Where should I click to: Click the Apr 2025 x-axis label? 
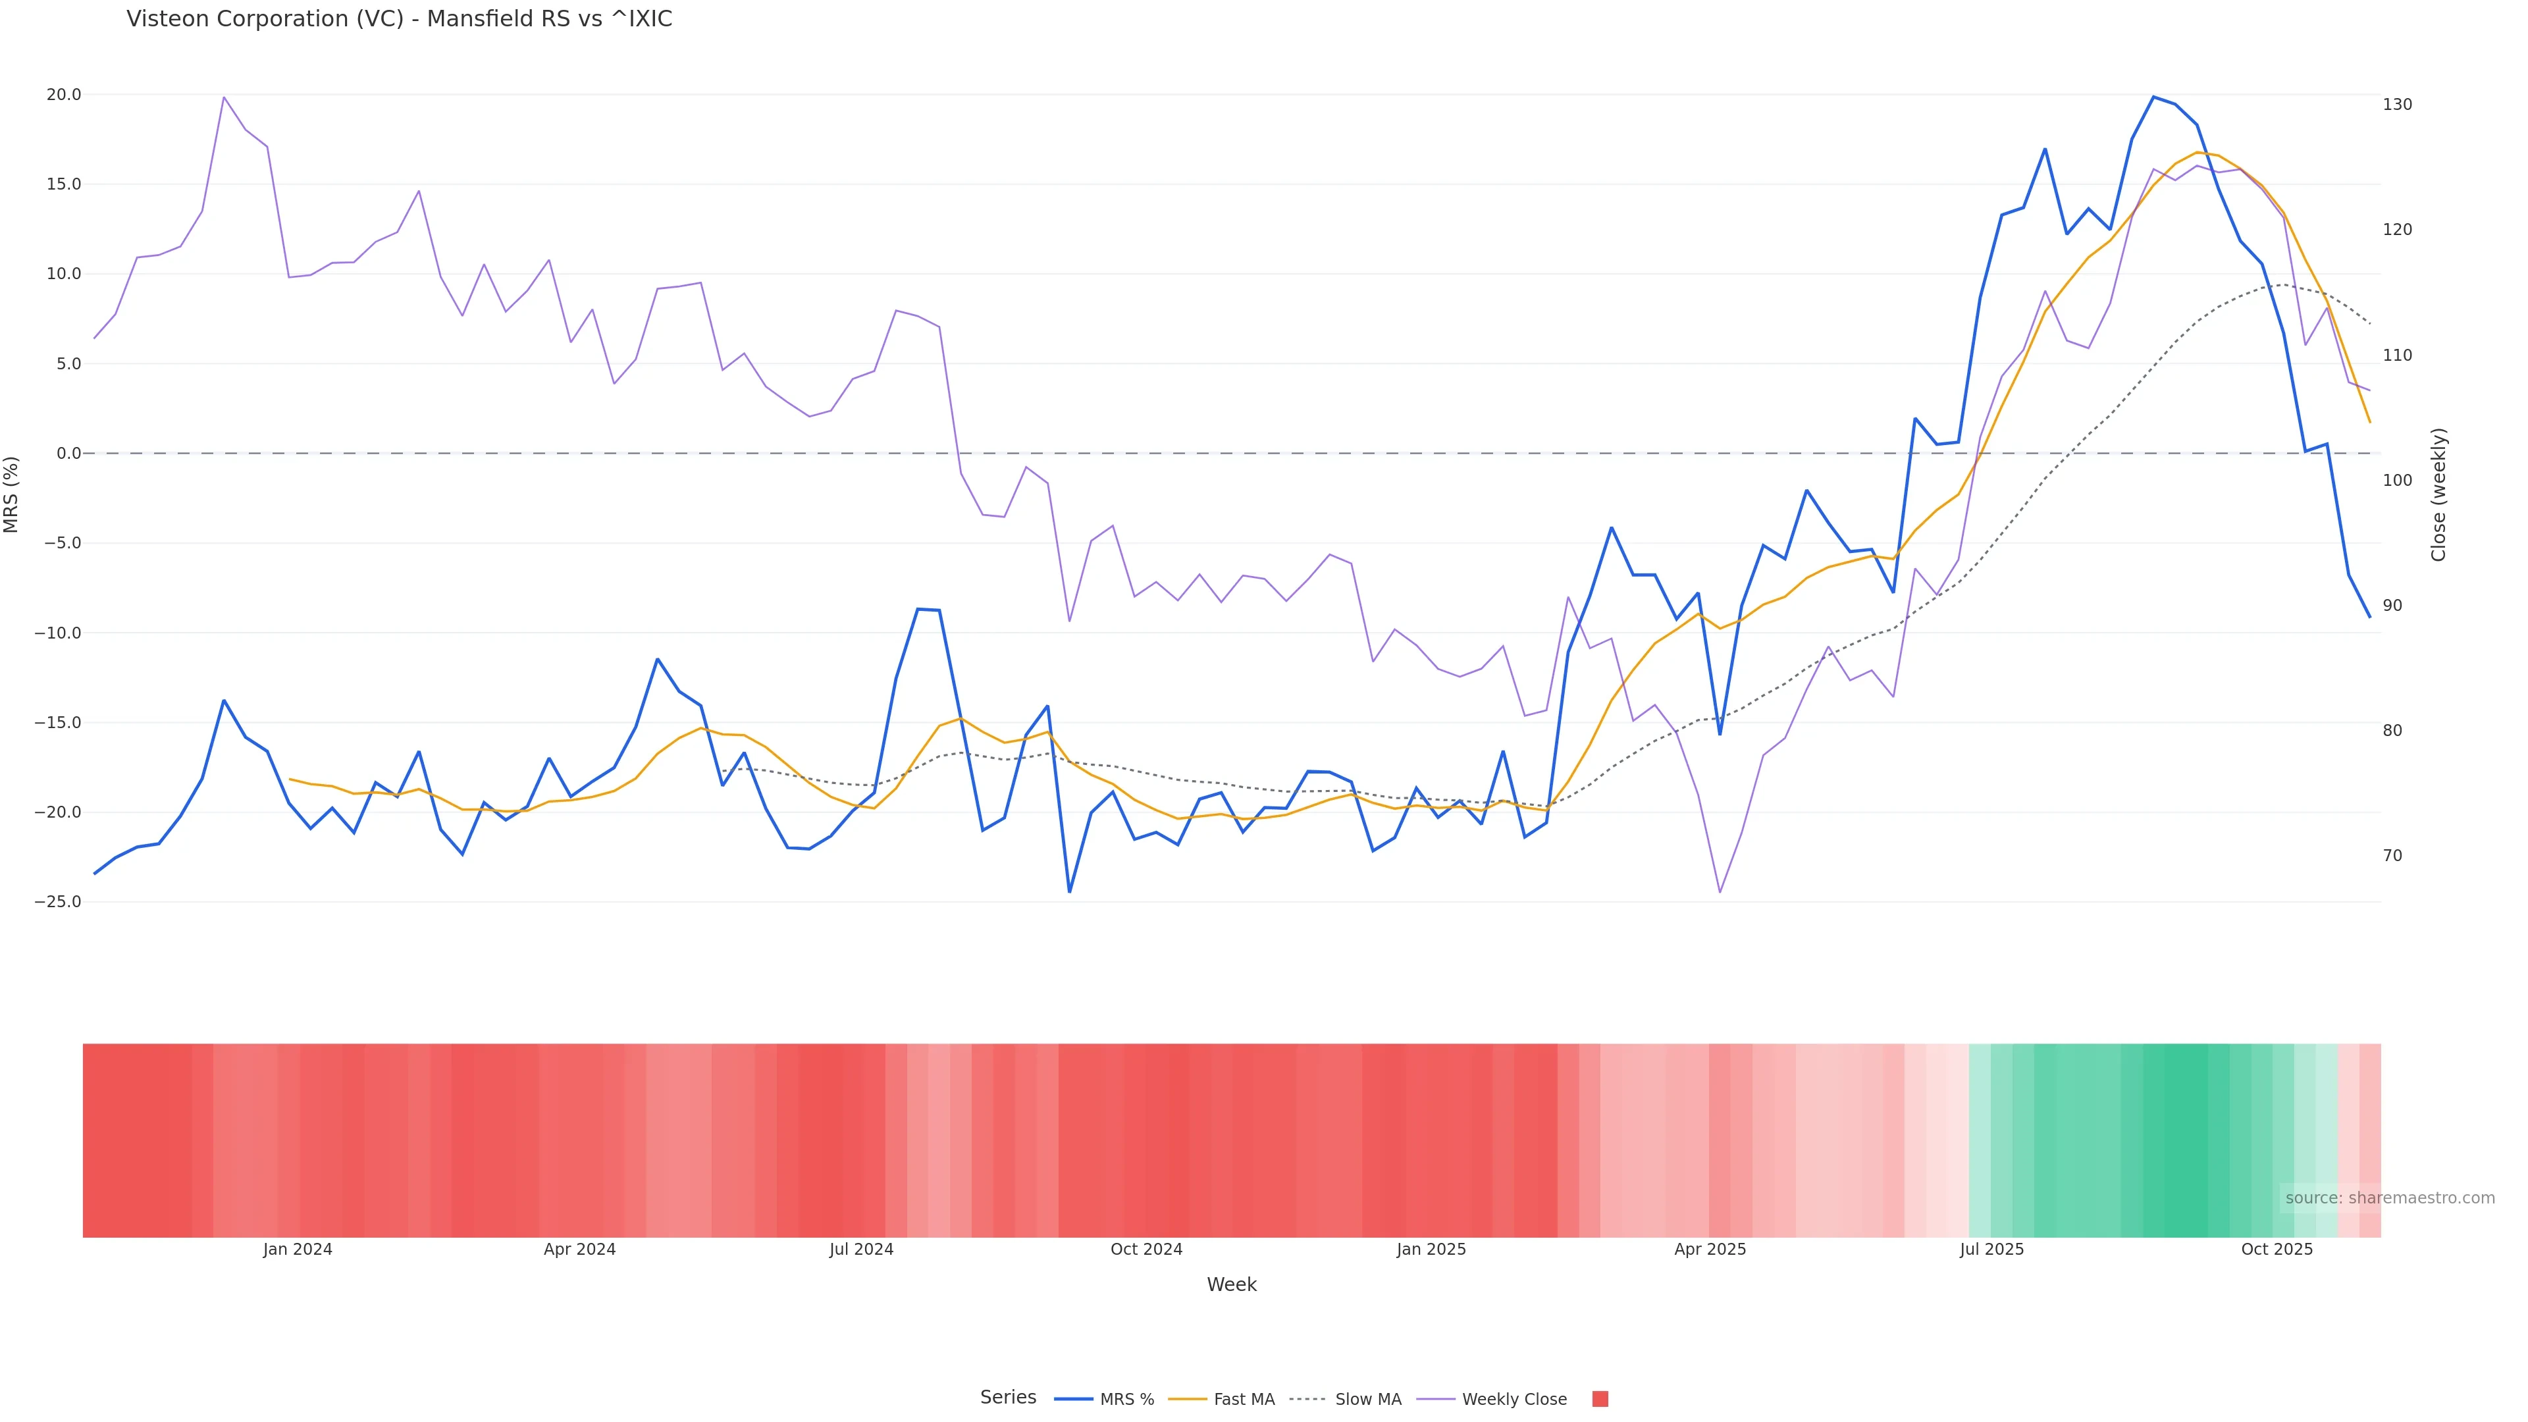[1710, 1250]
